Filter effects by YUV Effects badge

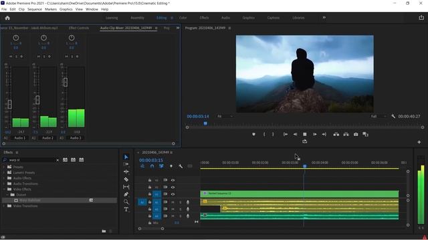[x=82, y=160]
